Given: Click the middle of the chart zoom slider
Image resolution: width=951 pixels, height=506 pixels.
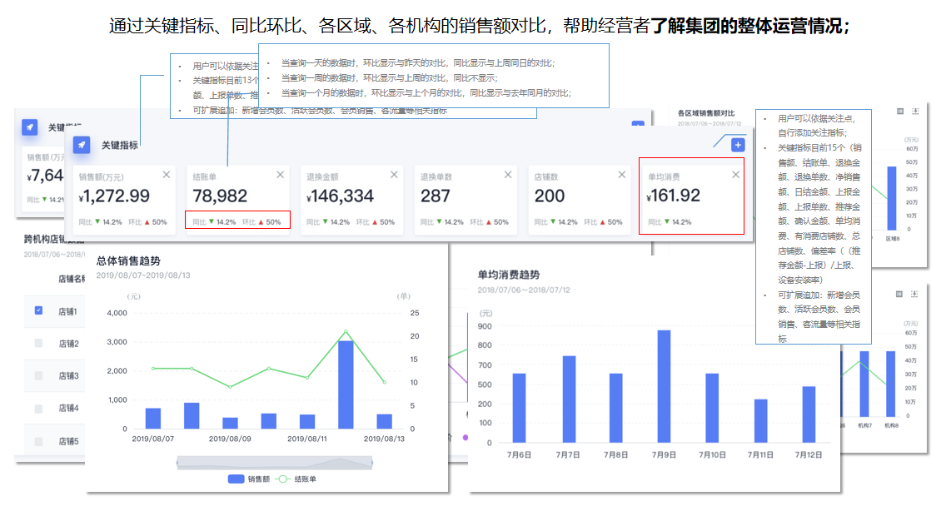Looking at the screenshot, I should 275,463.
